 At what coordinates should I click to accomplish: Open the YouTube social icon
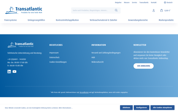tap(15, 71)
